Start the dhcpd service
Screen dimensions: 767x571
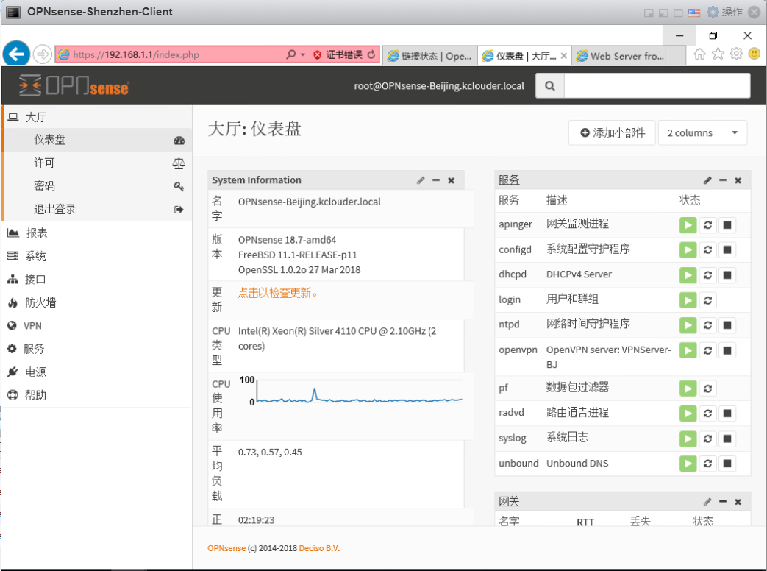688,275
